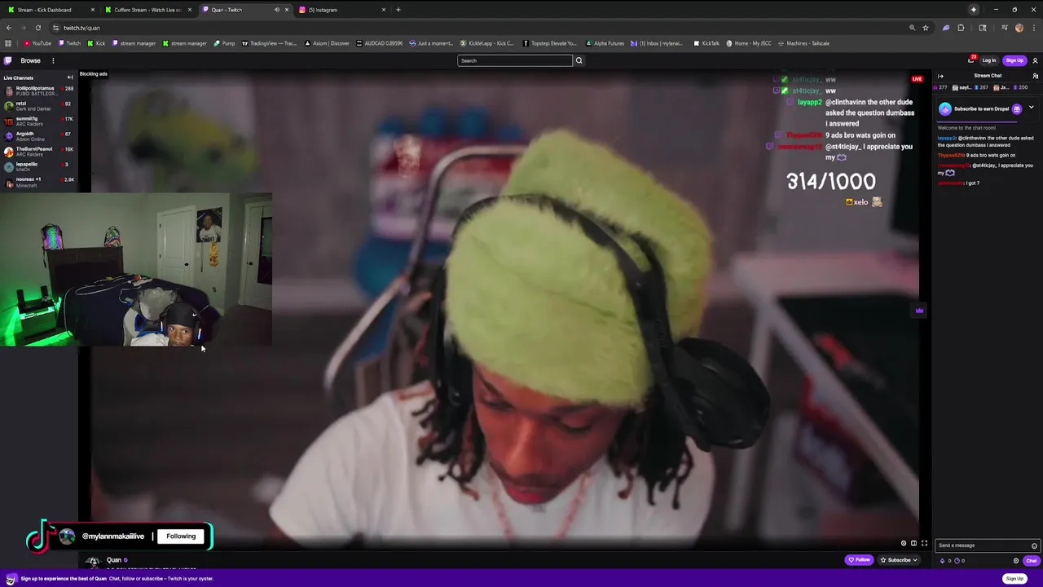Image resolution: width=1043 pixels, height=587 pixels.
Task: Open the stream manager Twitch bookmark
Action: tap(133, 43)
